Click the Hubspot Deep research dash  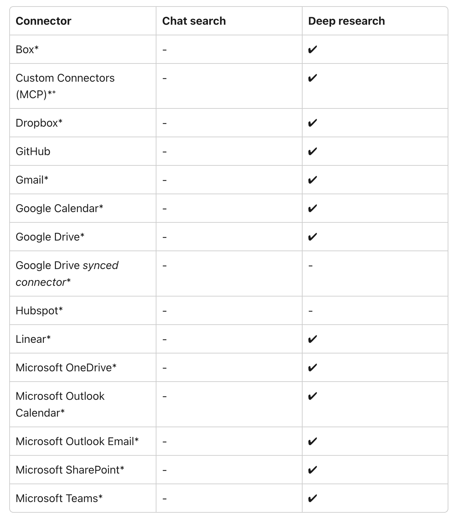pos(310,311)
